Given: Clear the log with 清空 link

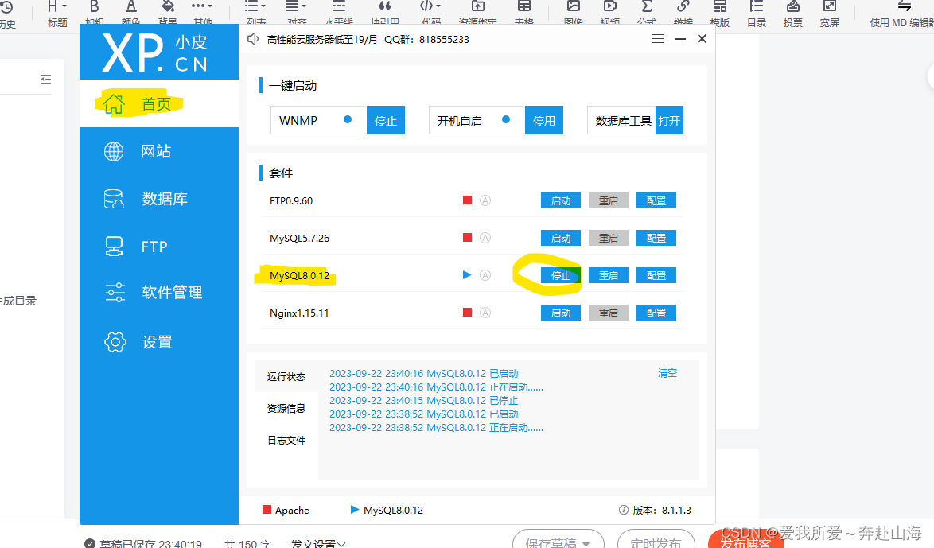Looking at the screenshot, I should (667, 373).
